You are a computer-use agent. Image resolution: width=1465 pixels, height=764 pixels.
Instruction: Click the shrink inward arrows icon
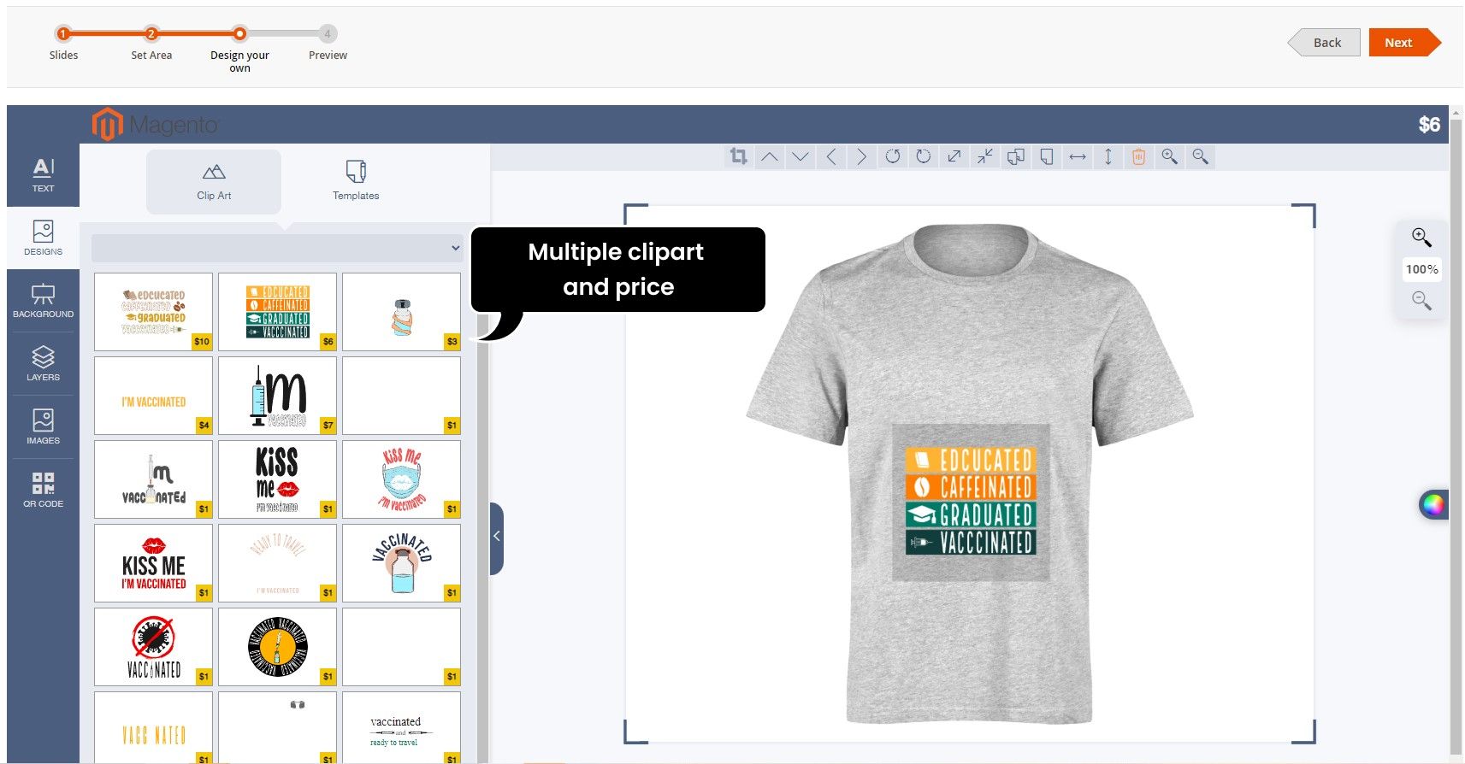point(984,156)
